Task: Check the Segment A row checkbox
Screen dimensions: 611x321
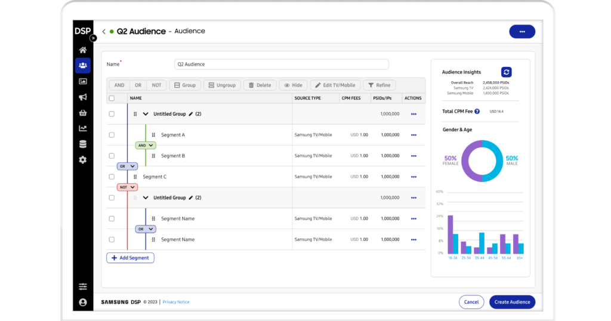Action: click(112, 135)
